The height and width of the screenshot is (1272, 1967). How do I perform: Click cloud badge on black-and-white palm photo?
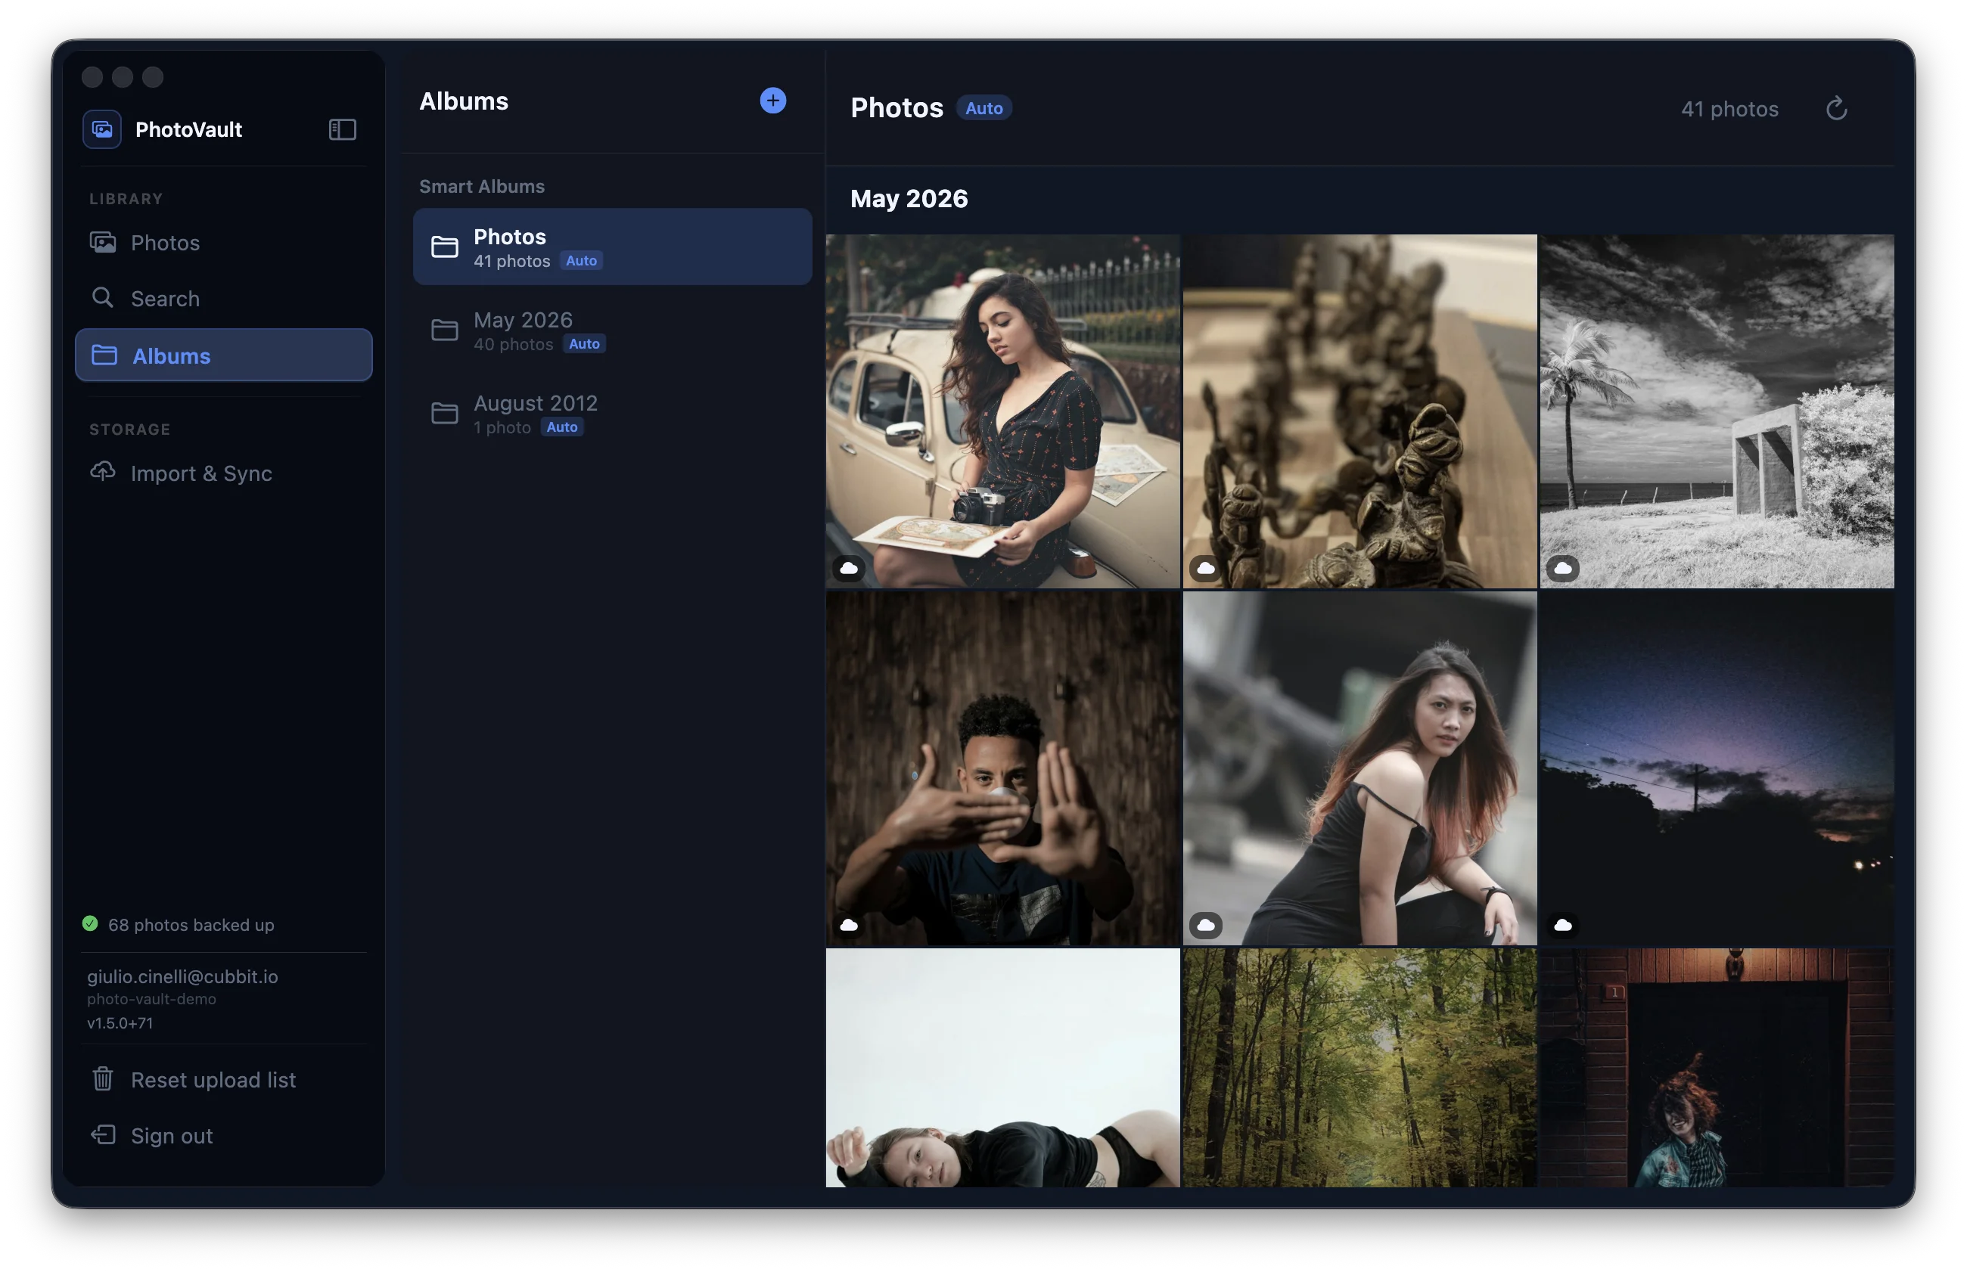tap(1562, 568)
